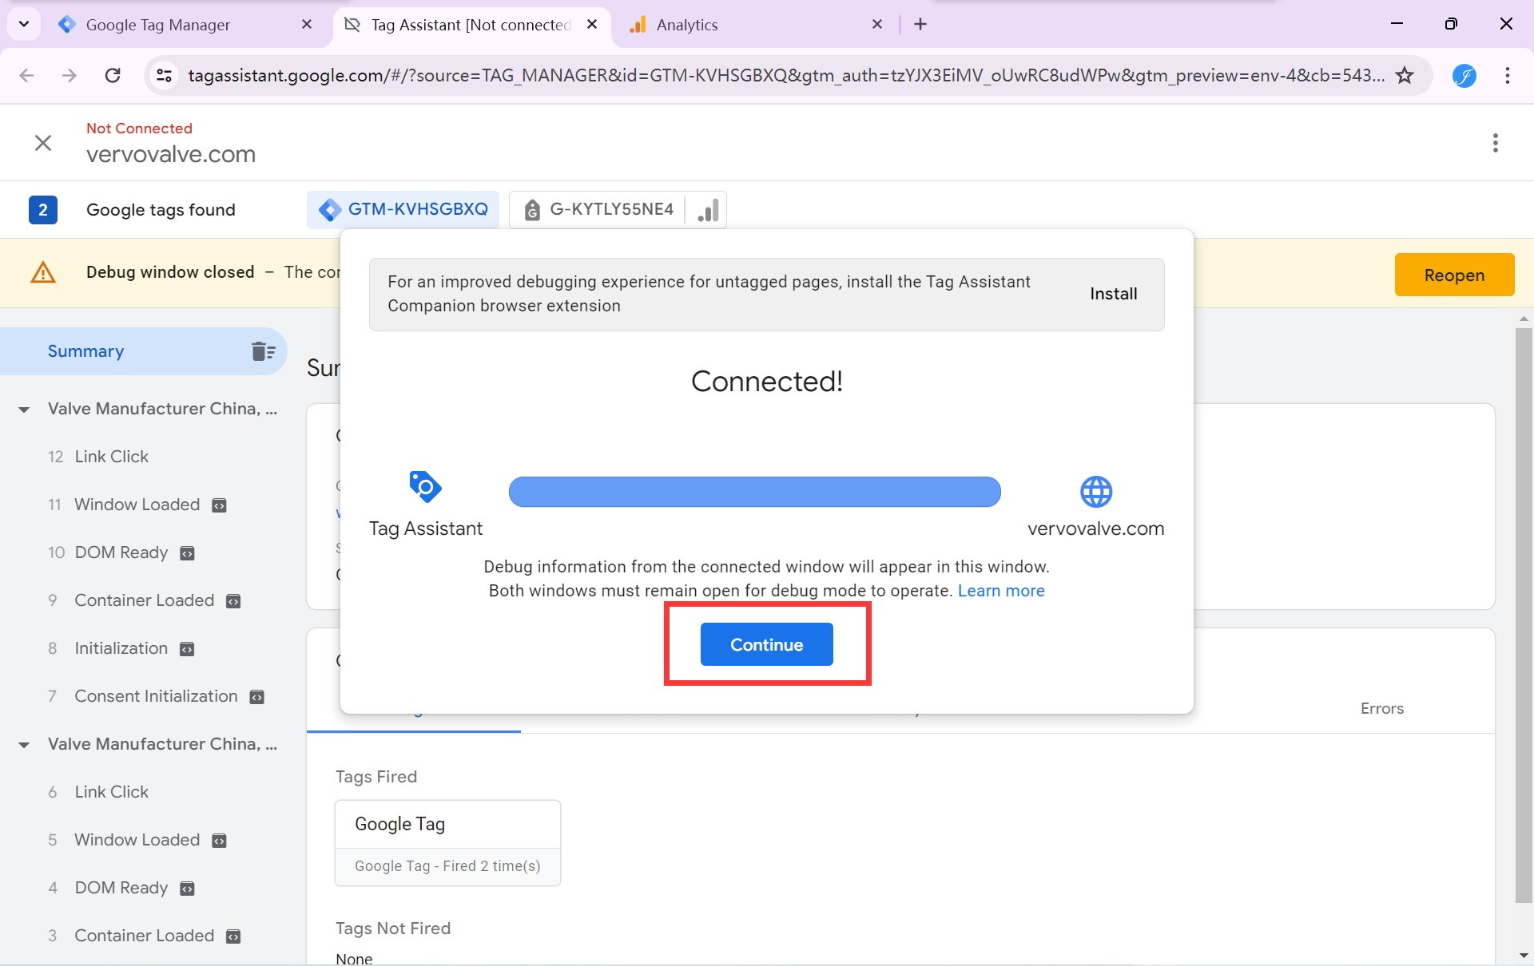Open the Tag Assistant three-dot menu
This screenshot has height=966, width=1534.
pos(1495,143)
